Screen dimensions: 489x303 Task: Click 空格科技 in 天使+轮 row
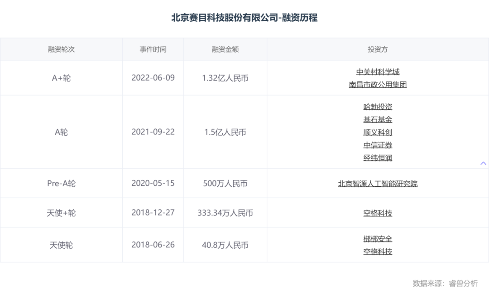(x=378, y=213)
